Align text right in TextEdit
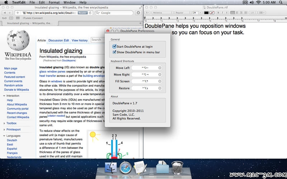Viewport: 287px width, 179px height. coord(241,13)
